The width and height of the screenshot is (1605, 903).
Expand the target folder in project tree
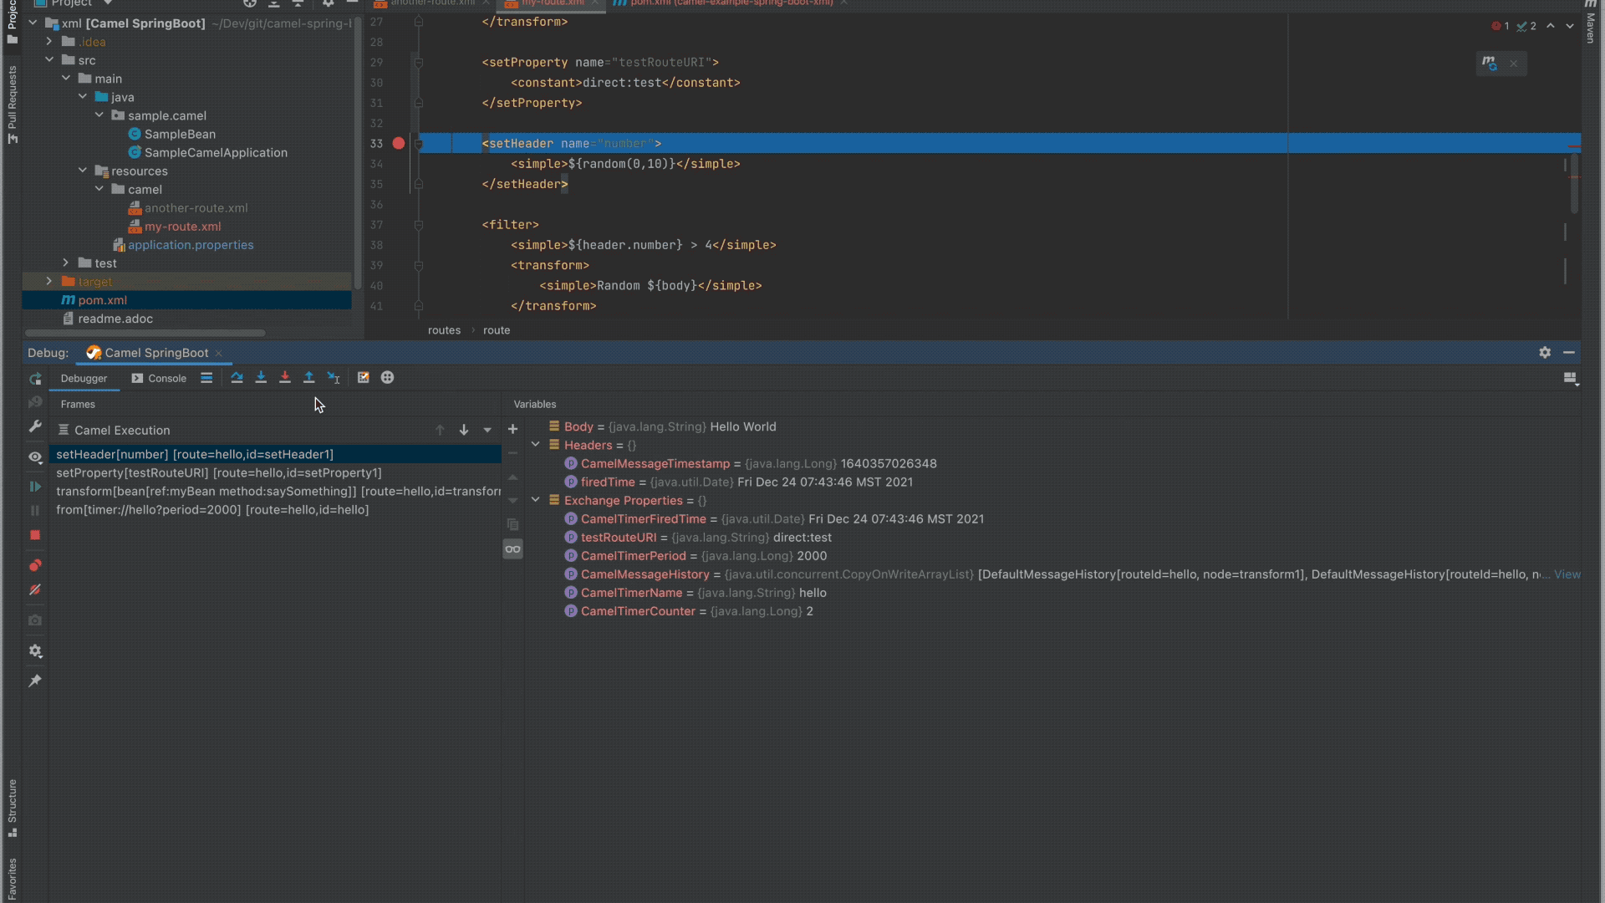(x=49, y=282)
